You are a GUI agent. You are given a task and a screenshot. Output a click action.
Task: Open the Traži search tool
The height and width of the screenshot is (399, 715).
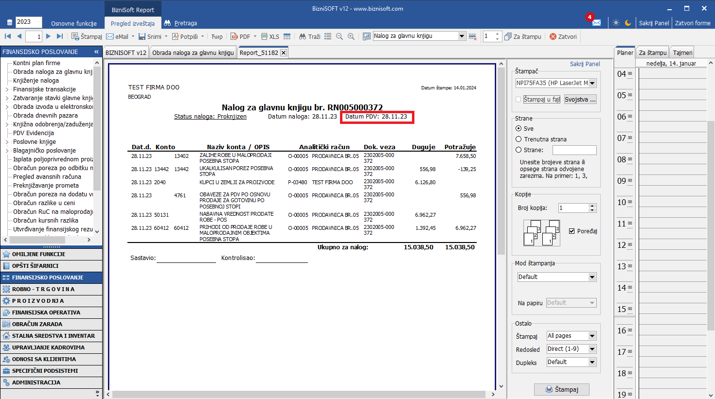click(x=309, y=36)
